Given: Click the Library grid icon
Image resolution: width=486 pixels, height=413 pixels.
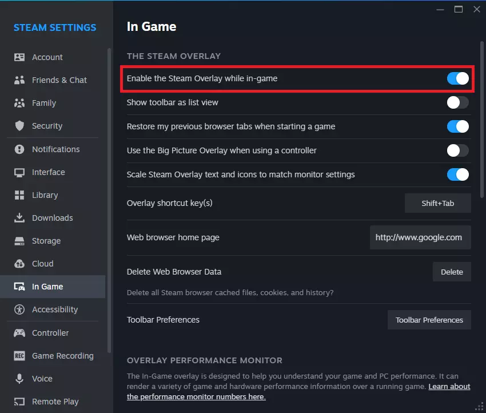Looking at the screenshot, I should tap(19, 195).
